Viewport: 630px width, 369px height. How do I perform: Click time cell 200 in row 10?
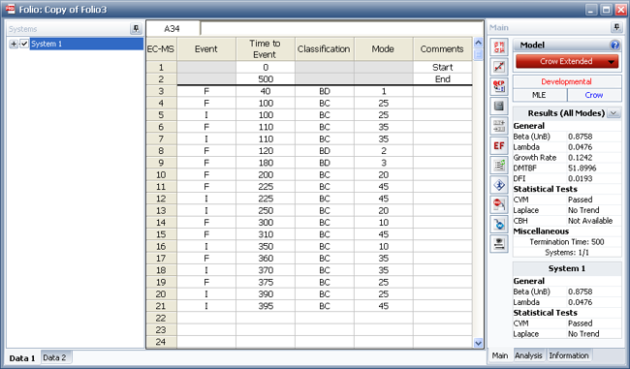coord(266,174)
